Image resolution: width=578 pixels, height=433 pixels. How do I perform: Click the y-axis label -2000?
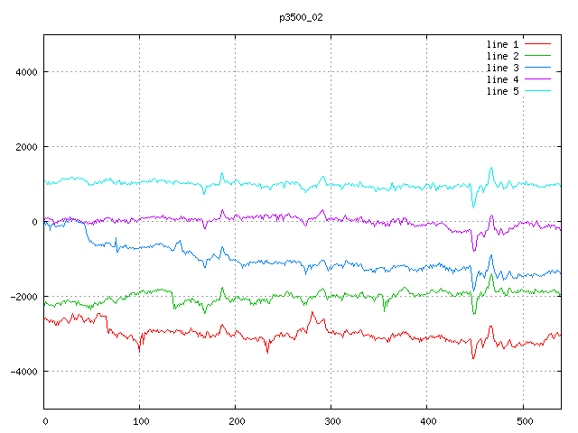pos(24,297)
